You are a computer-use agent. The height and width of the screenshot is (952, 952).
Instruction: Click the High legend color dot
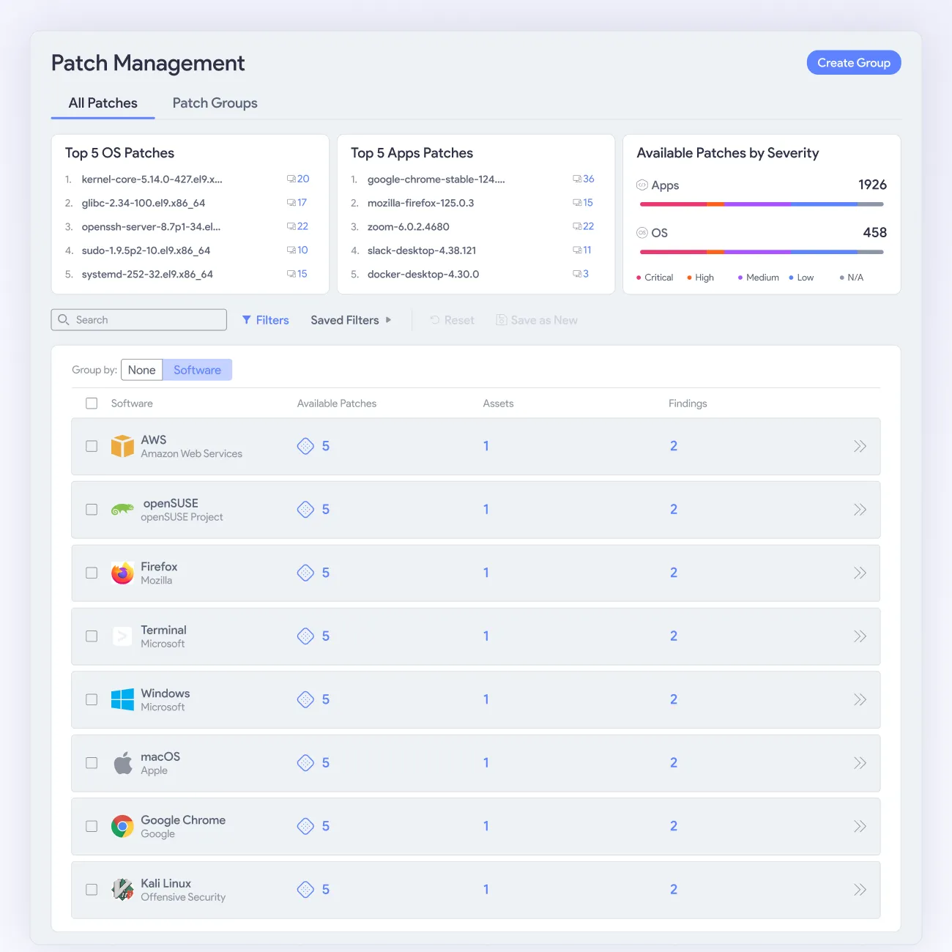tap(689, 278)
